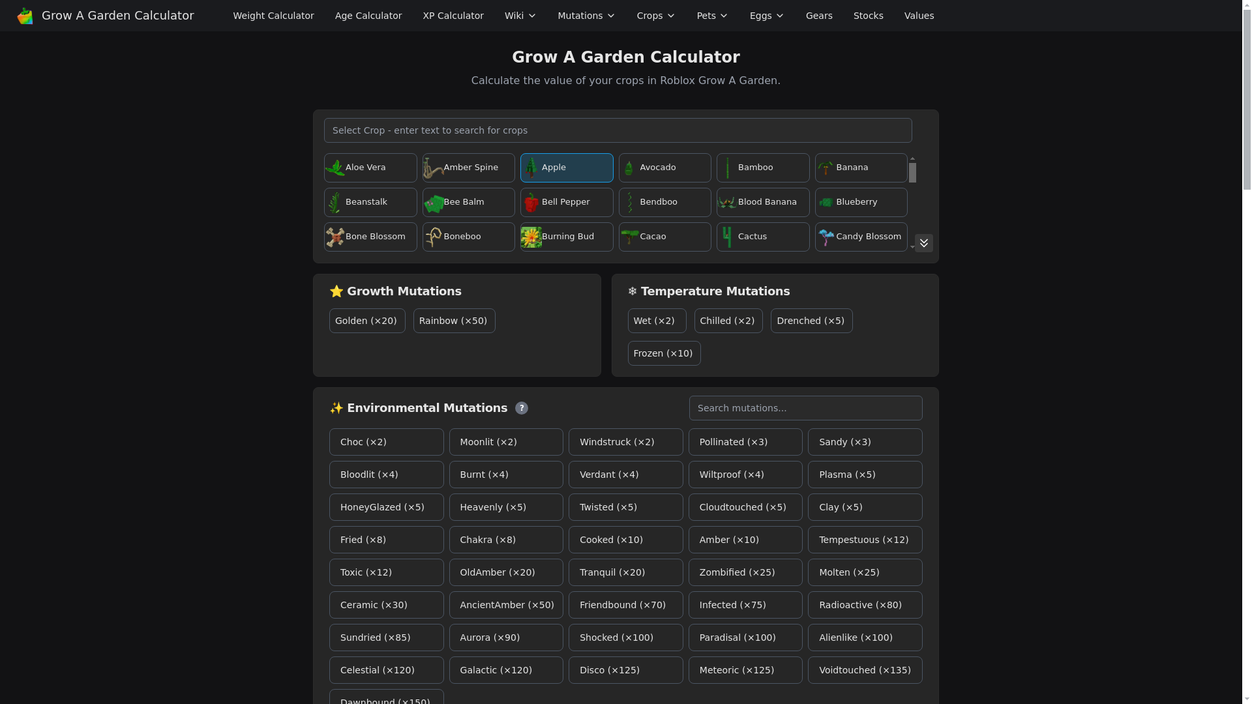Toggle the Wet (×2) temperature mutation
The width and height of the screenshot is (1252, 704).
click(x=657, y=321)
